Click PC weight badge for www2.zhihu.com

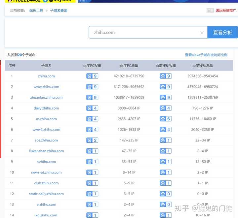92,130
